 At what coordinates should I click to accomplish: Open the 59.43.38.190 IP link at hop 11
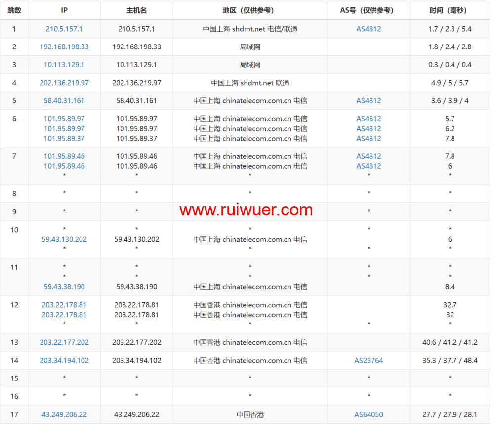[x=64, y=287]
